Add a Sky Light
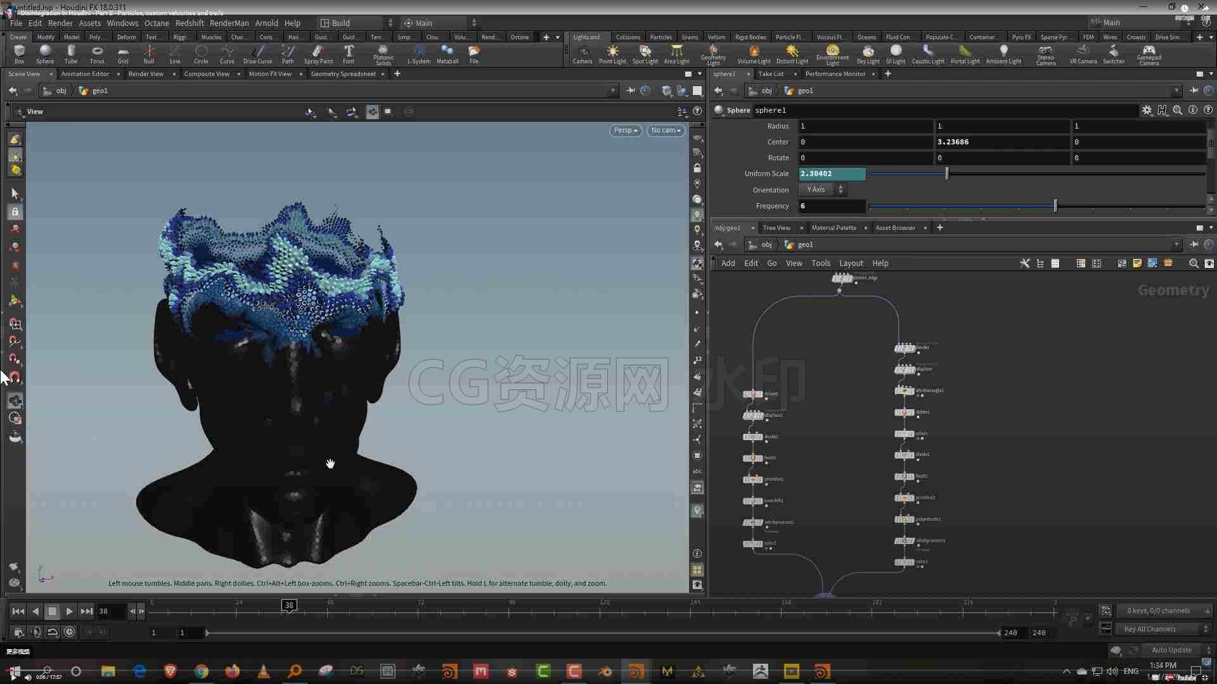The image size is (1217, 684). point(868,54)
